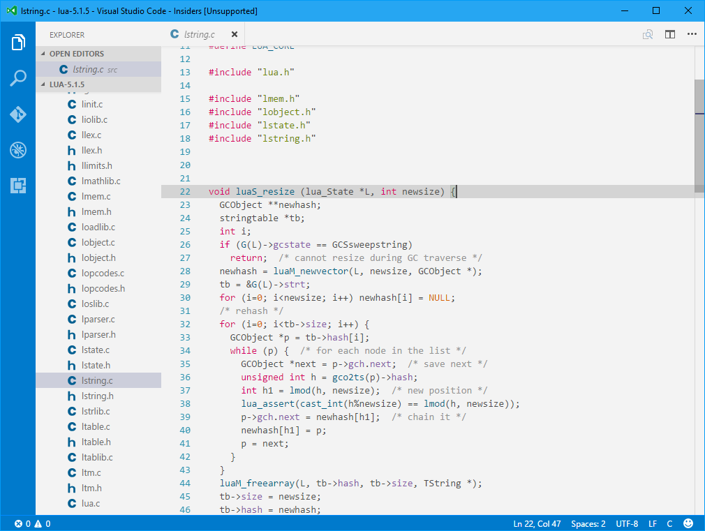The height and width of the screenshot is (531, 705).
Task: Click the open changes icon in editor toolbar
Action: [x=648, y=34]
